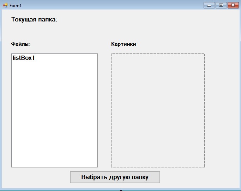
Task: Maximize the Form1 window
Action: pos(221,5)
